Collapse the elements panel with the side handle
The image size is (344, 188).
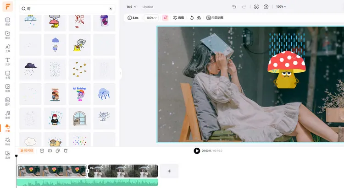click(120, 73)
